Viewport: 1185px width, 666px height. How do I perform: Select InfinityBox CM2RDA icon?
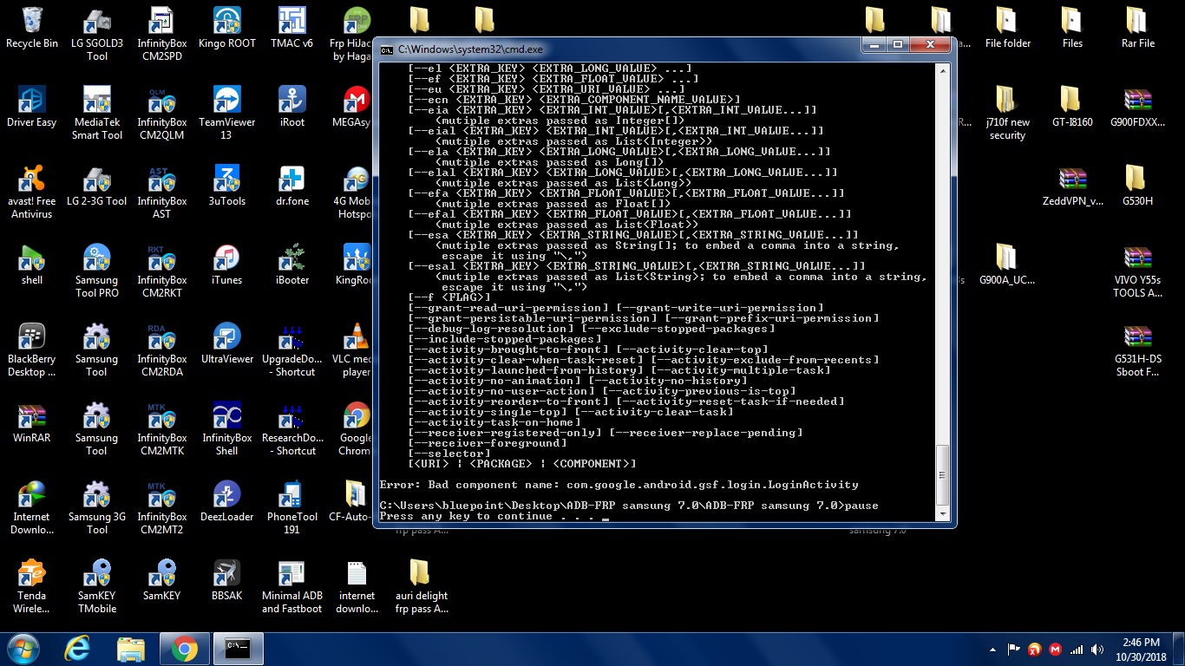point(161,349)
